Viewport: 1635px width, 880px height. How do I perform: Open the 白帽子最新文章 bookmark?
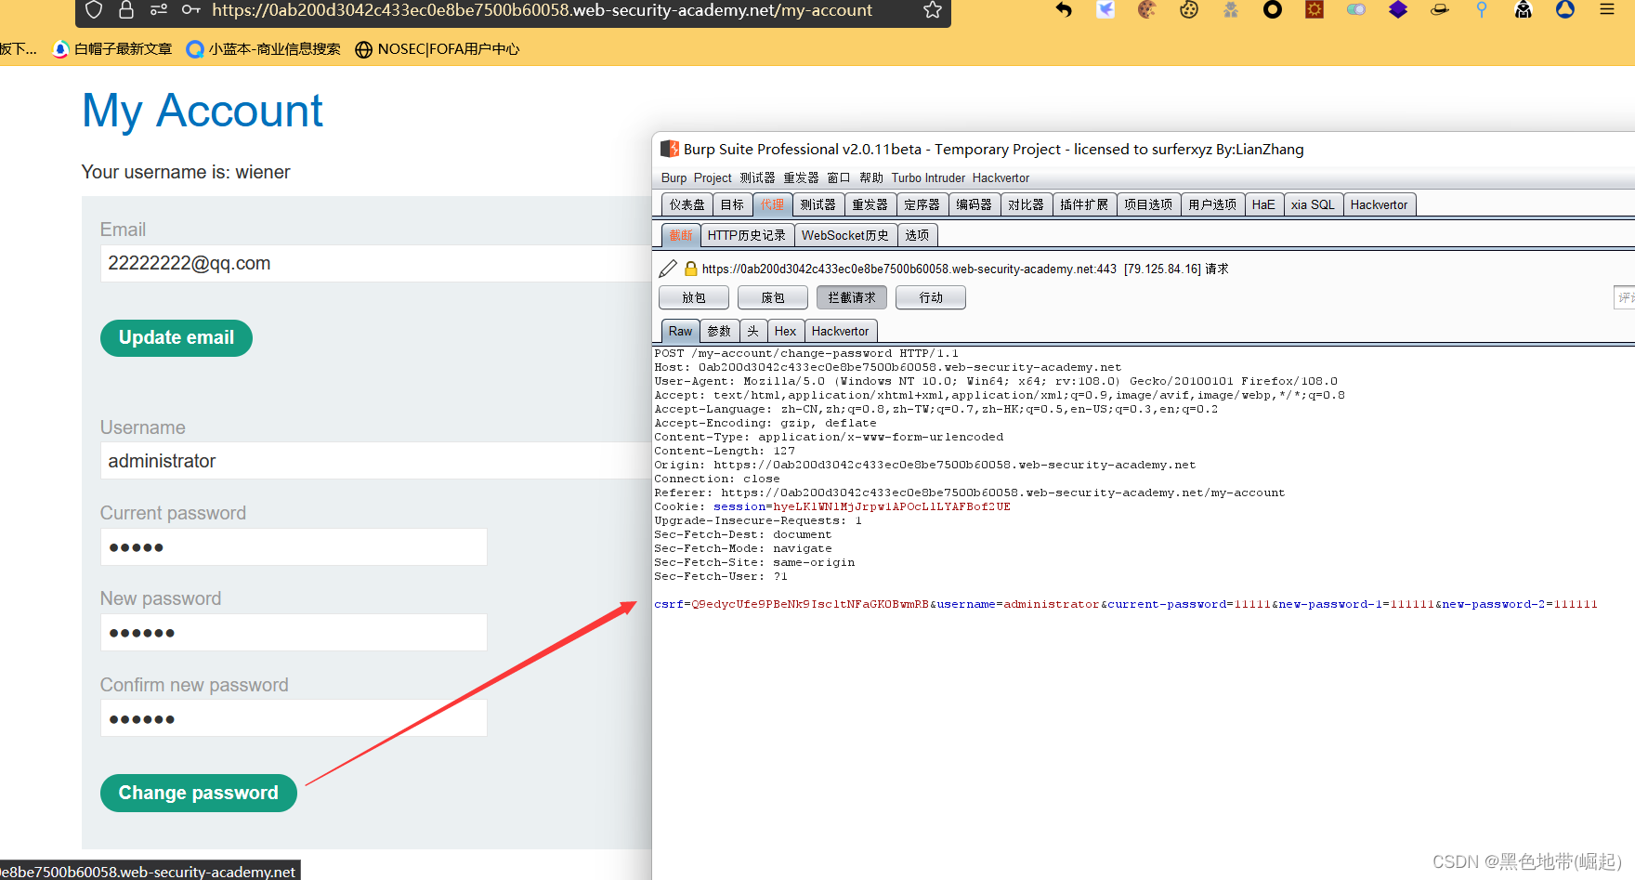pos(112,49)
